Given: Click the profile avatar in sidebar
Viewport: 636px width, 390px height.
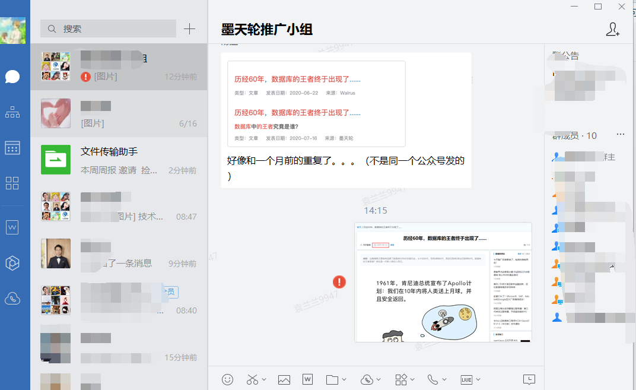Looking at the screenshot, I should coord(12,30).
